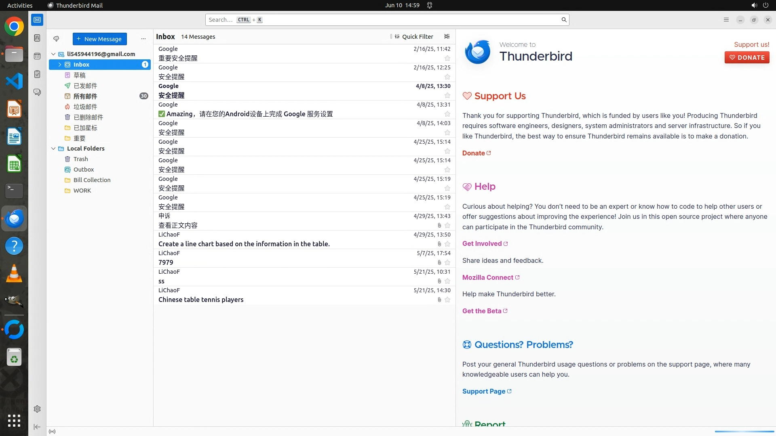Star the Chinese table tennis players message
Viewport: 776px width, 436px height.
coord(447,300)
